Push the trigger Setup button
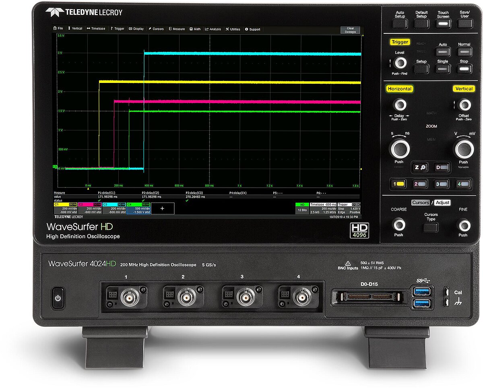 (x=421, y=69)
